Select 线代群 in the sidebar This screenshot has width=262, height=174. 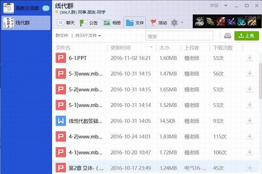pyautogui.click(x=26, y=23)
